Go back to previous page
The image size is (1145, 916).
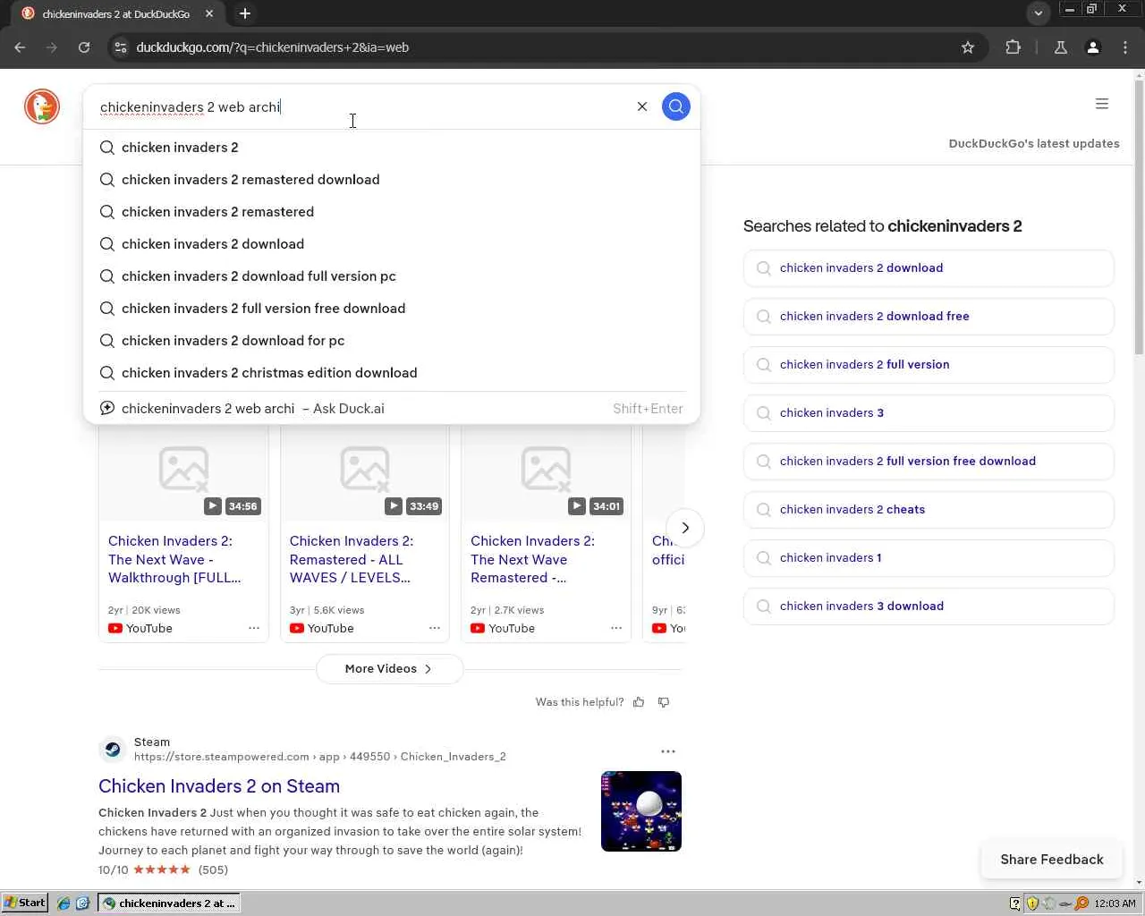pyautogui.click(x=20, y=47)
